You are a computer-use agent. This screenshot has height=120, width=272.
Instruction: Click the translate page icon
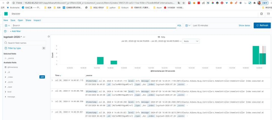[x=179, y=3]
